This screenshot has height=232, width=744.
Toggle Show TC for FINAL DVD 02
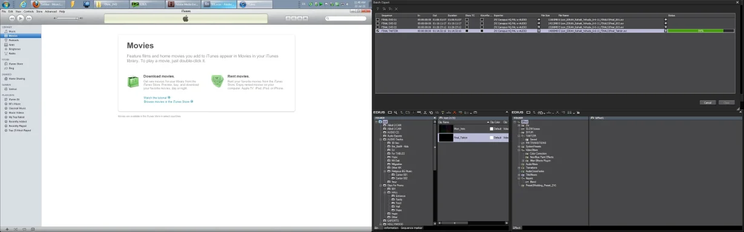point(467,24)
